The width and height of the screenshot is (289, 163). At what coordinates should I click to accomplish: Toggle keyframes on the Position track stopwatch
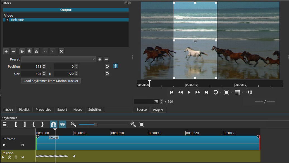coord(9,157)
